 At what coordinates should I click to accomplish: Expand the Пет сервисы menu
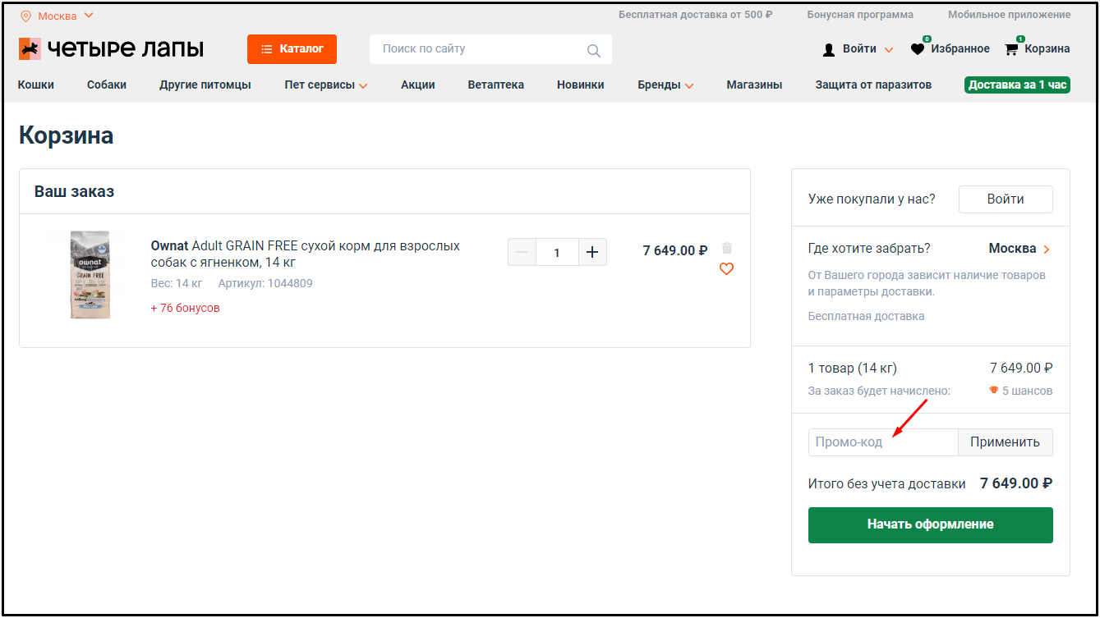(x=326, y=85)
